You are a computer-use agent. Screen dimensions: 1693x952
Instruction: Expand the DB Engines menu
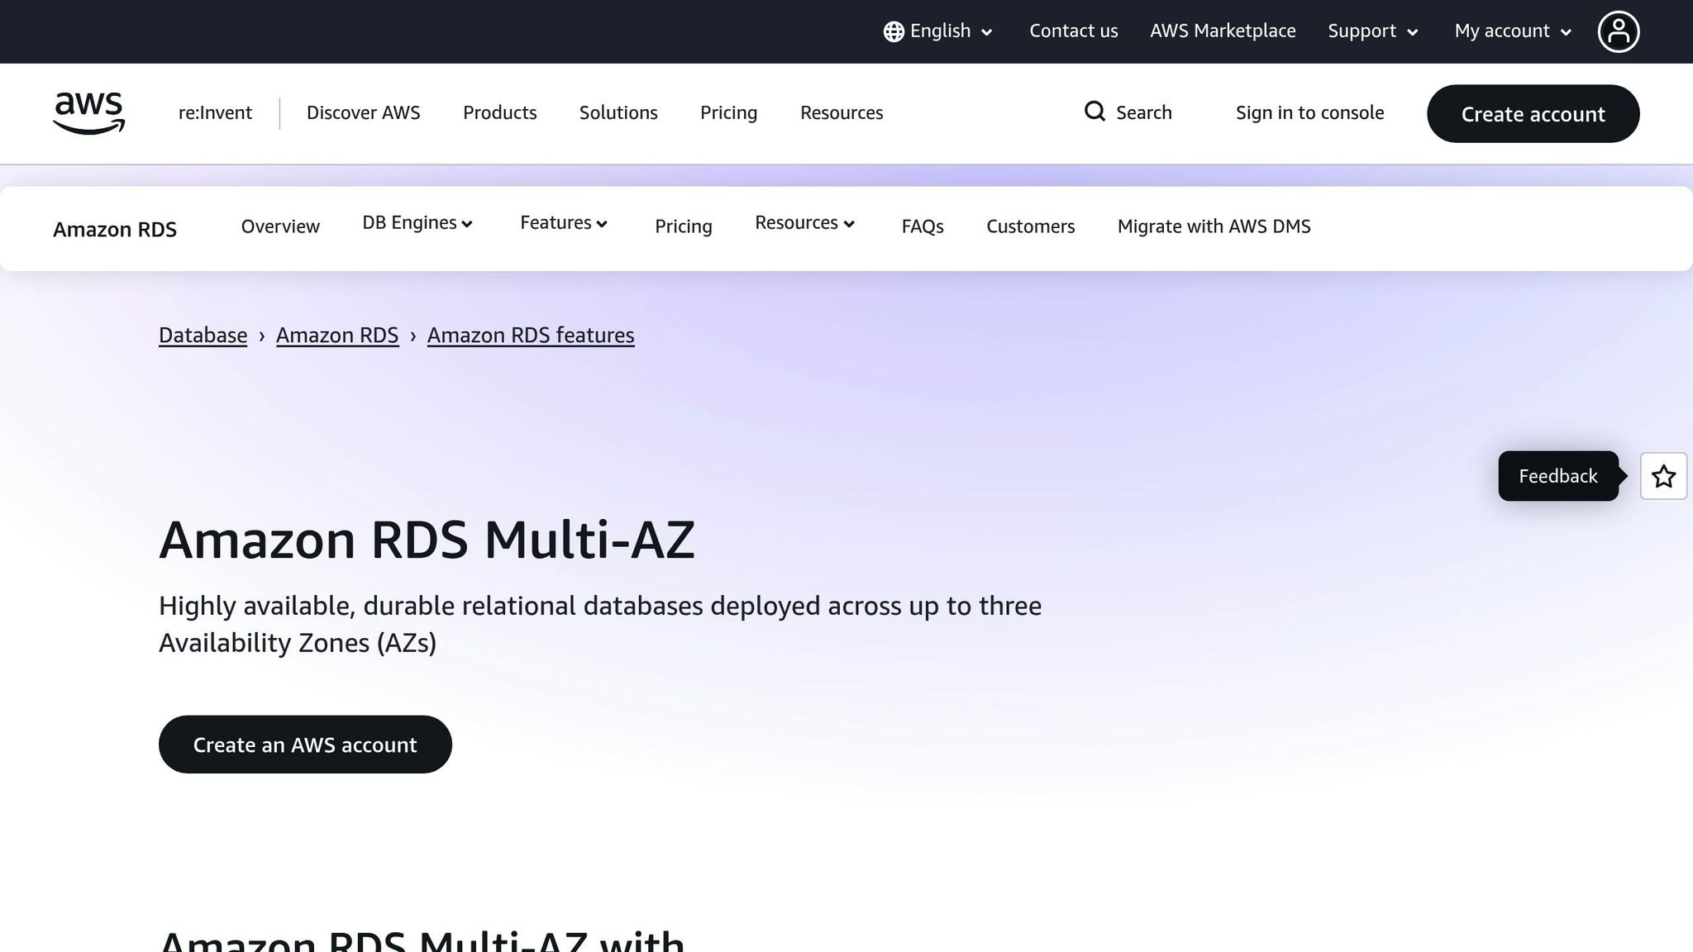pos(417,223)
